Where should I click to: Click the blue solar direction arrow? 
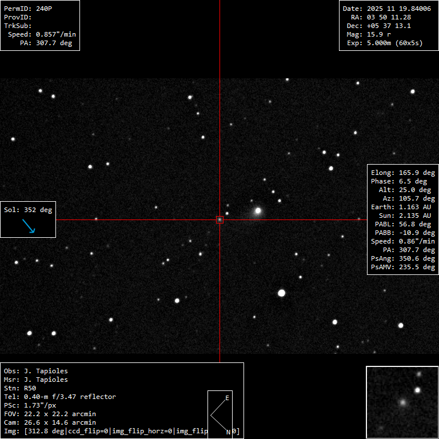point(28,227)
